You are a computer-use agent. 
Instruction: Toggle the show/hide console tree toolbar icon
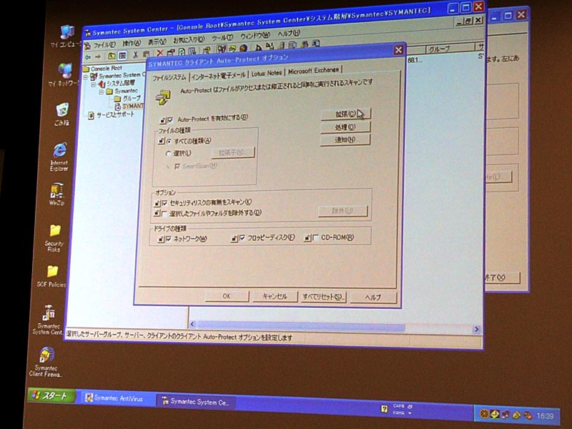tap(122, 56)
